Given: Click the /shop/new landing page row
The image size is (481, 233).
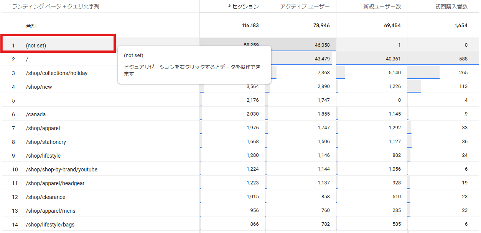Looking at the screenshot, I should click(39, 87).
